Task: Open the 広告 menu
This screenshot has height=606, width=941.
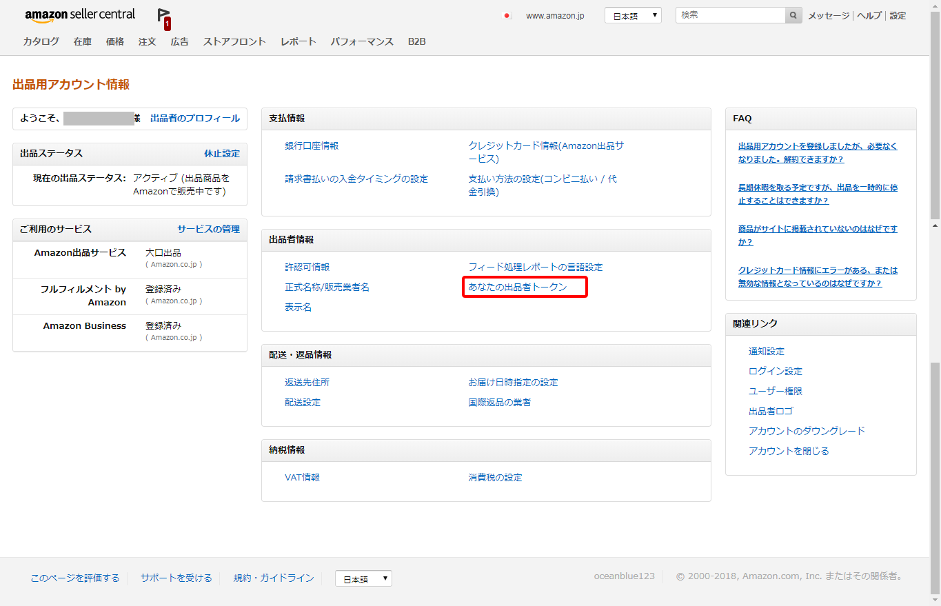Action: click(180, 41)
